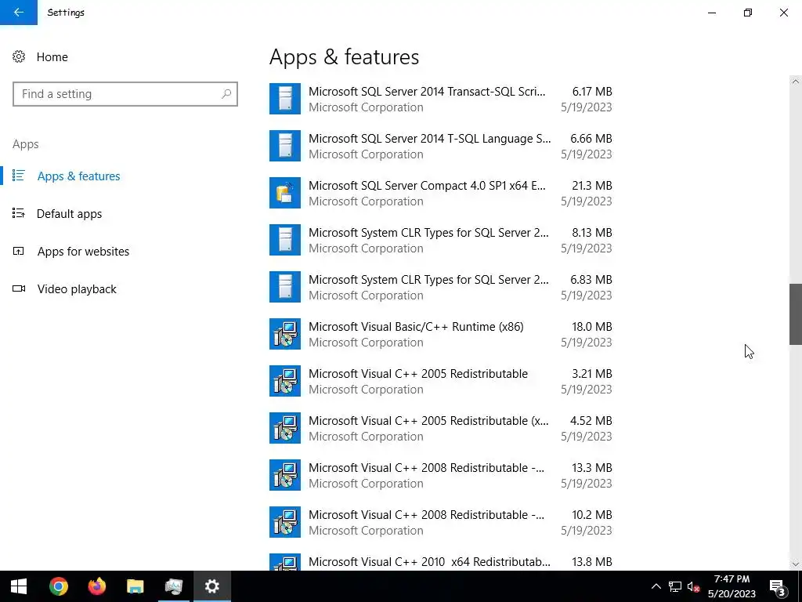Viewport: 802px width, 602px height.
Task: Show hidden tray icons chevron
Action: (656, 586)
